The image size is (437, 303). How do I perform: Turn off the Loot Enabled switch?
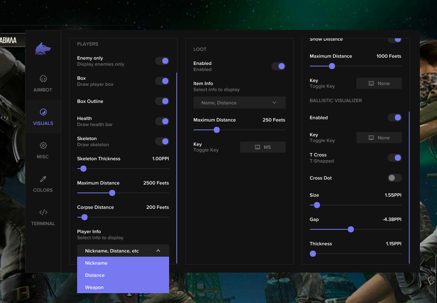279,66
